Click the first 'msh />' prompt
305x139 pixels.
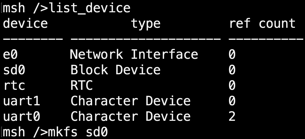[26, 8]
